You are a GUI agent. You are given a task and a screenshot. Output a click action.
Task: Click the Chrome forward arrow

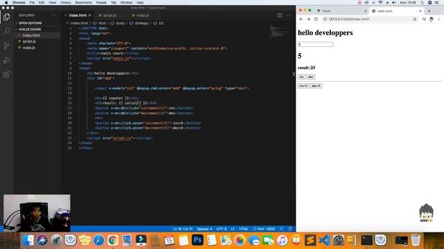308,19
